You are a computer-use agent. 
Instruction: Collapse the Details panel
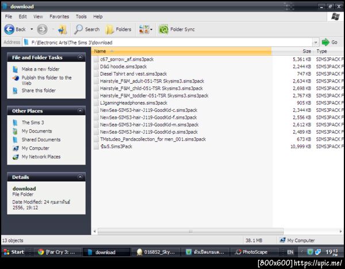[x=80, y=177]
